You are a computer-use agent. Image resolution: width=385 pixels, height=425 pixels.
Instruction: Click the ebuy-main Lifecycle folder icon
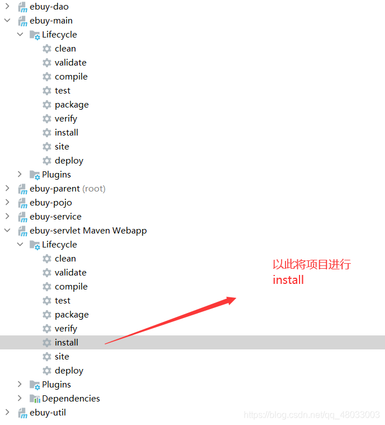click(x=35, y=35)
